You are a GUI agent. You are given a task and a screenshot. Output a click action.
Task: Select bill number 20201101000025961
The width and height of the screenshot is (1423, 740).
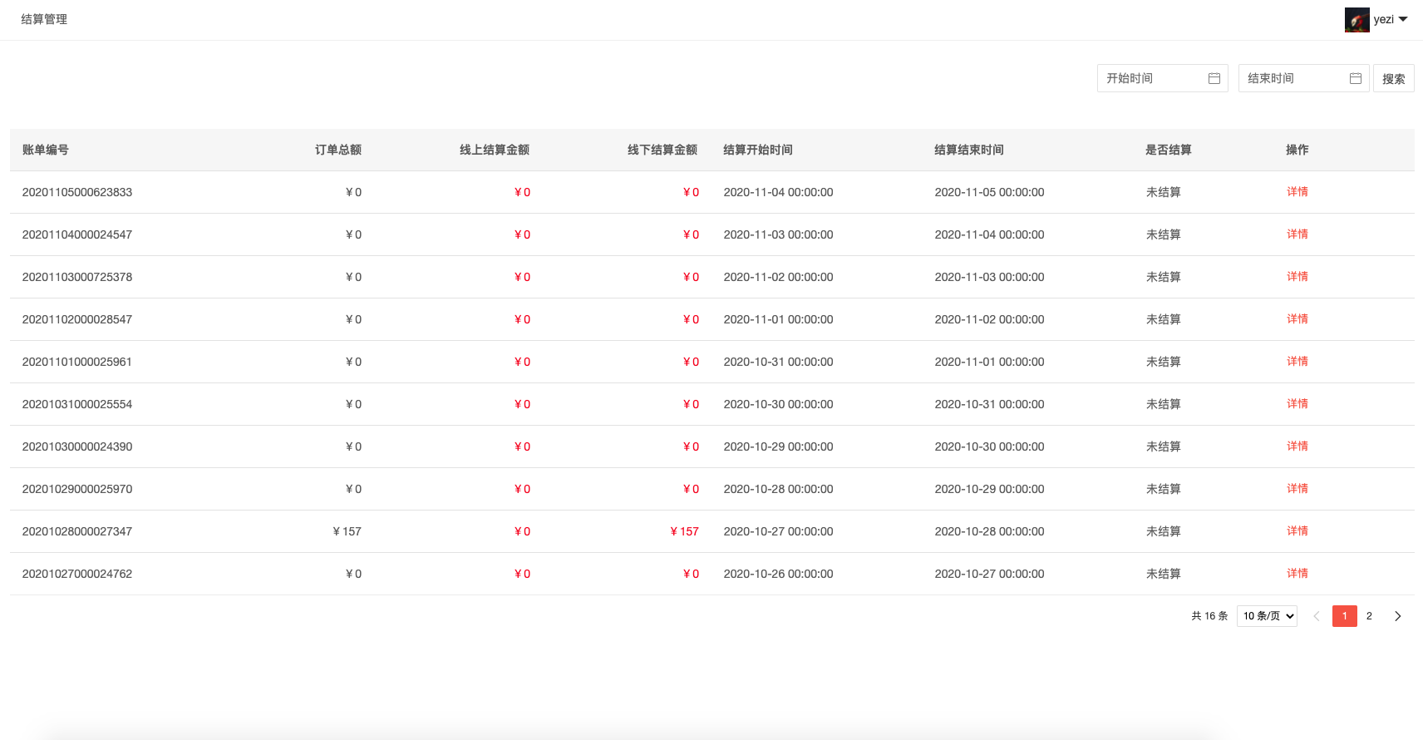77,362
